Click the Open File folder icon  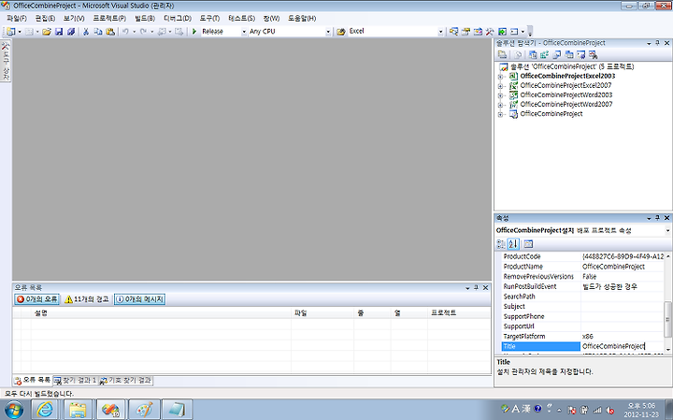(x=47, y=32)
